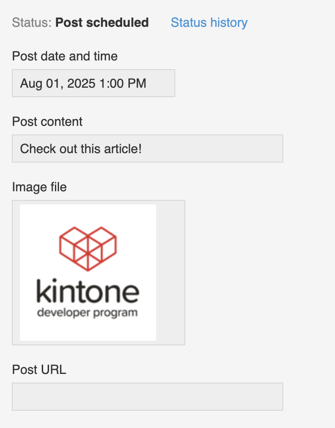
Task: Click the Check out this article! text
Action: [81, 149]
